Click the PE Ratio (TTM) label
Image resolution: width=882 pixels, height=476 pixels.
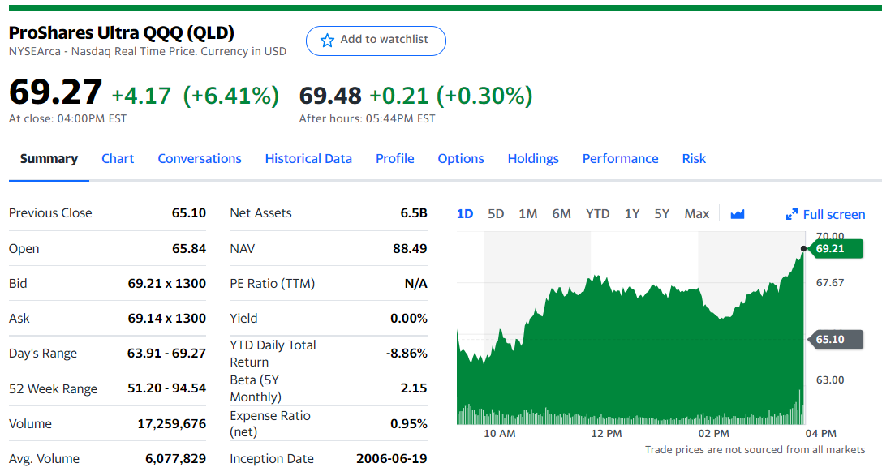pos(273,283)
